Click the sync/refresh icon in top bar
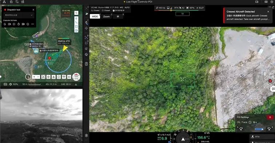Screen dimensions: 275x143 click(x=17, y=2)
